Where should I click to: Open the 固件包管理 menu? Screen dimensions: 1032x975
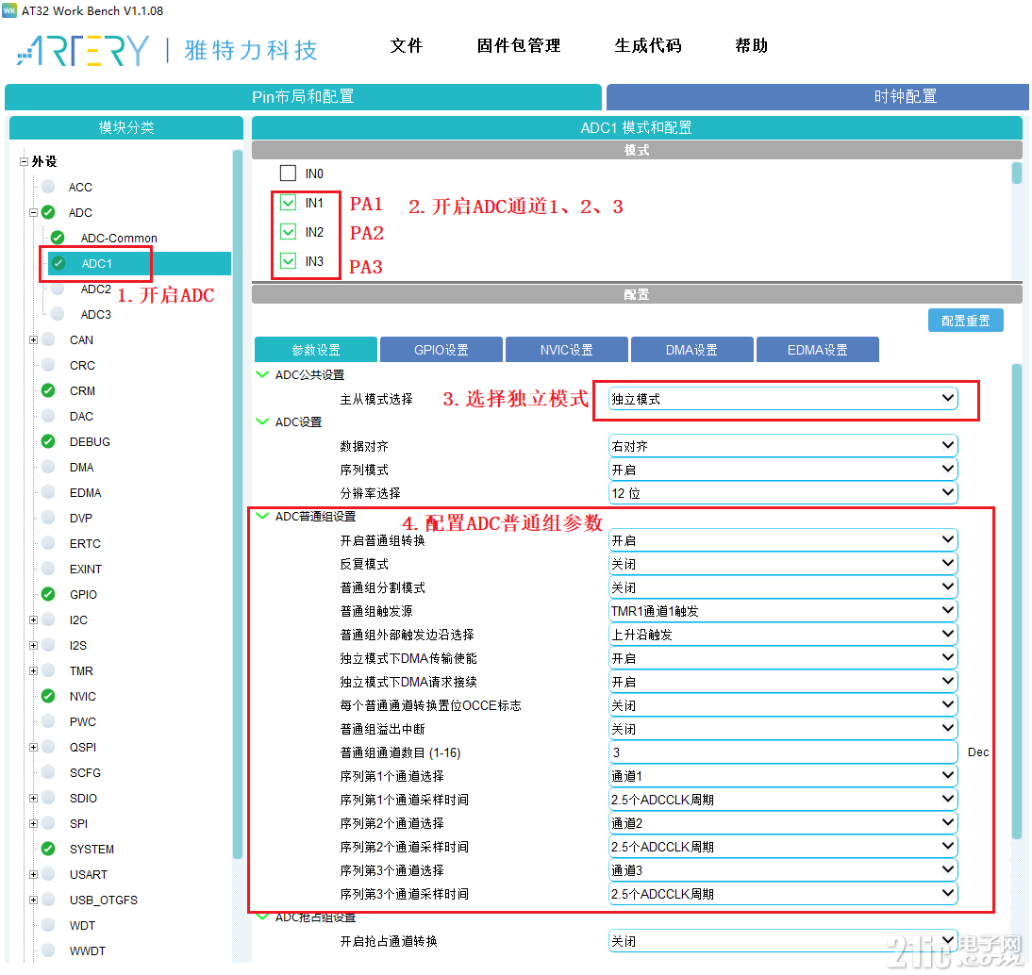click(x=519, y=45)
